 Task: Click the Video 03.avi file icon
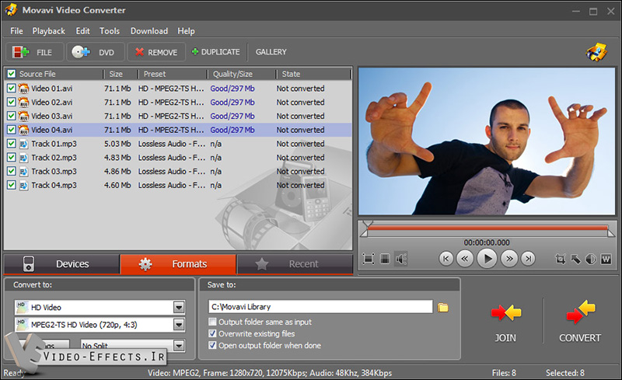(x=24, y=117)
